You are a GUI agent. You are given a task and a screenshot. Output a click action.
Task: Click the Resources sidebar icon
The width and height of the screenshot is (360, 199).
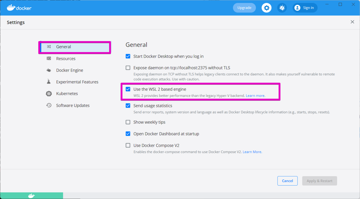coord(49,59)
